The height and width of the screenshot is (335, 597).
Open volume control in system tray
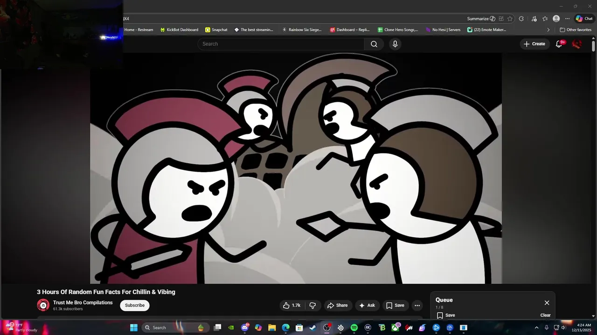pos(563,328)
